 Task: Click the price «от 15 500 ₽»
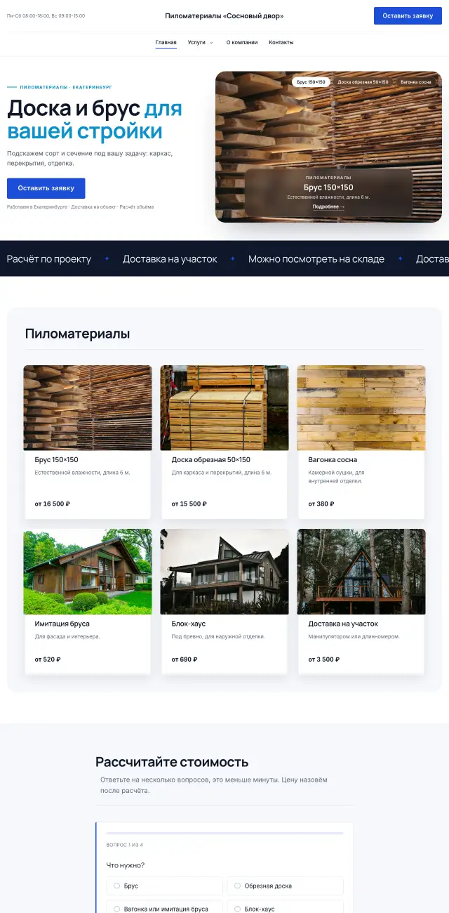[x=189, y=504]
